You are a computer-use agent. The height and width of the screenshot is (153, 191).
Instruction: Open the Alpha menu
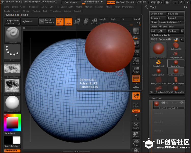click(x=7, y=7)
